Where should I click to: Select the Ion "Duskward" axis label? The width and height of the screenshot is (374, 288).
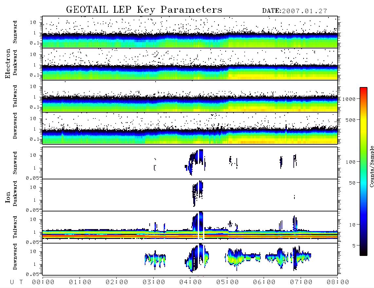[x=15, y=193]
